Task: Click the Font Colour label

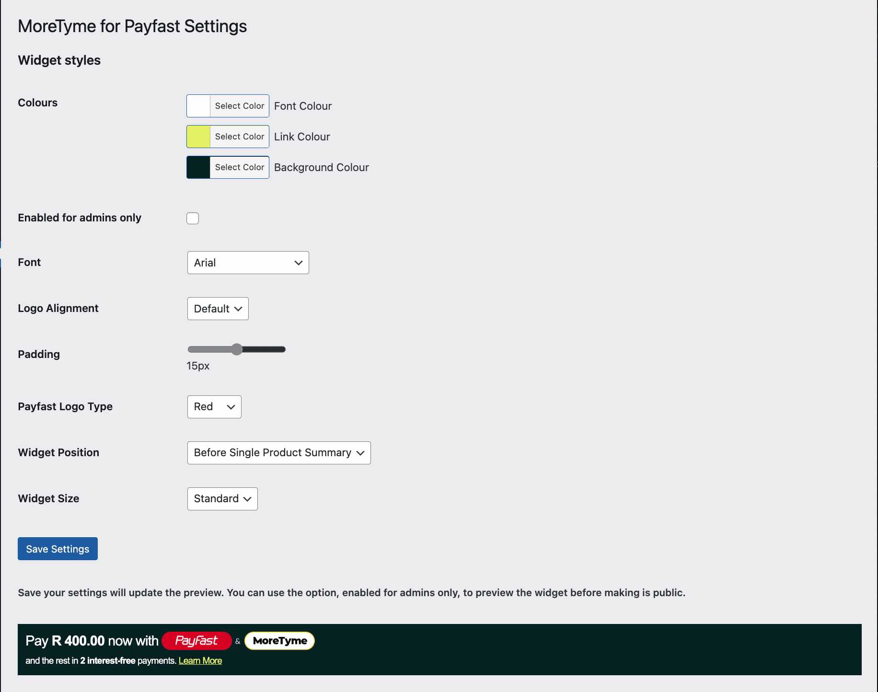Action: (303, 106)
